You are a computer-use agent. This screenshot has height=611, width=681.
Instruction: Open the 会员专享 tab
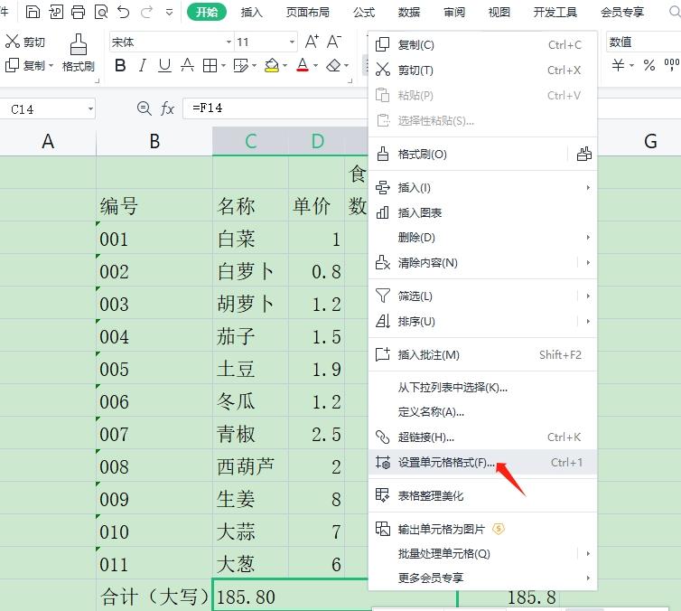(622, 12)
